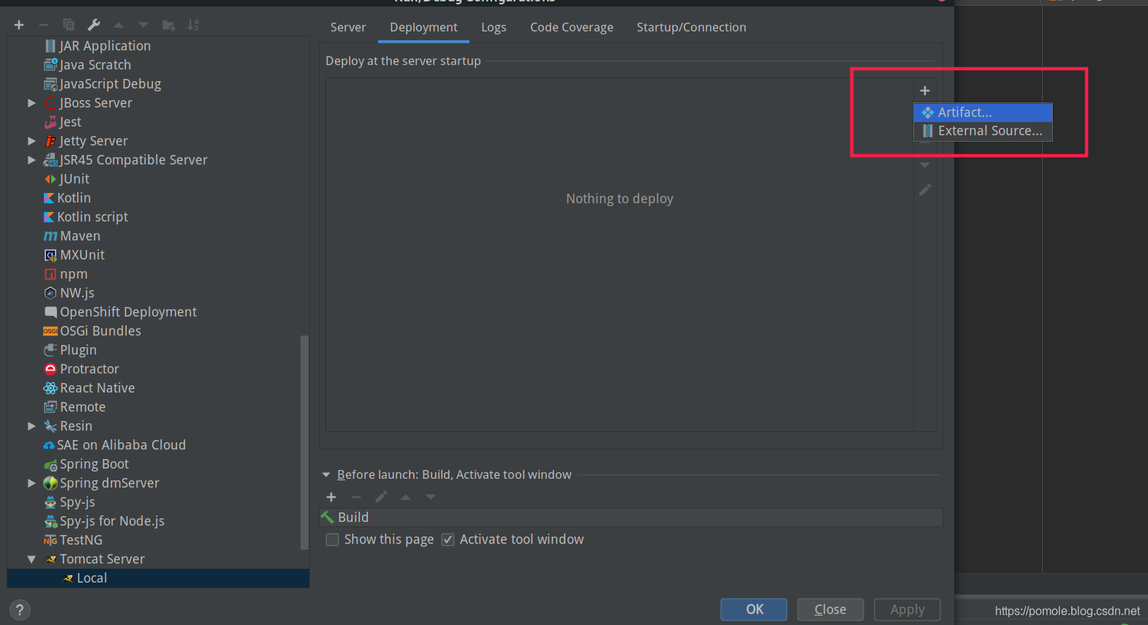Switch to Server tab

point(348,28)
